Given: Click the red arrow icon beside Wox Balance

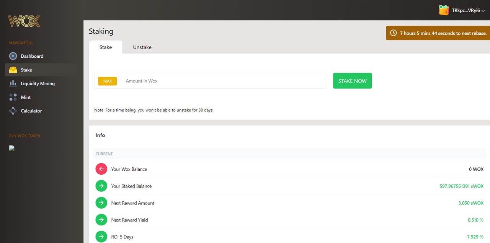Looking at the screenshot, I should (x=101, y=169).
